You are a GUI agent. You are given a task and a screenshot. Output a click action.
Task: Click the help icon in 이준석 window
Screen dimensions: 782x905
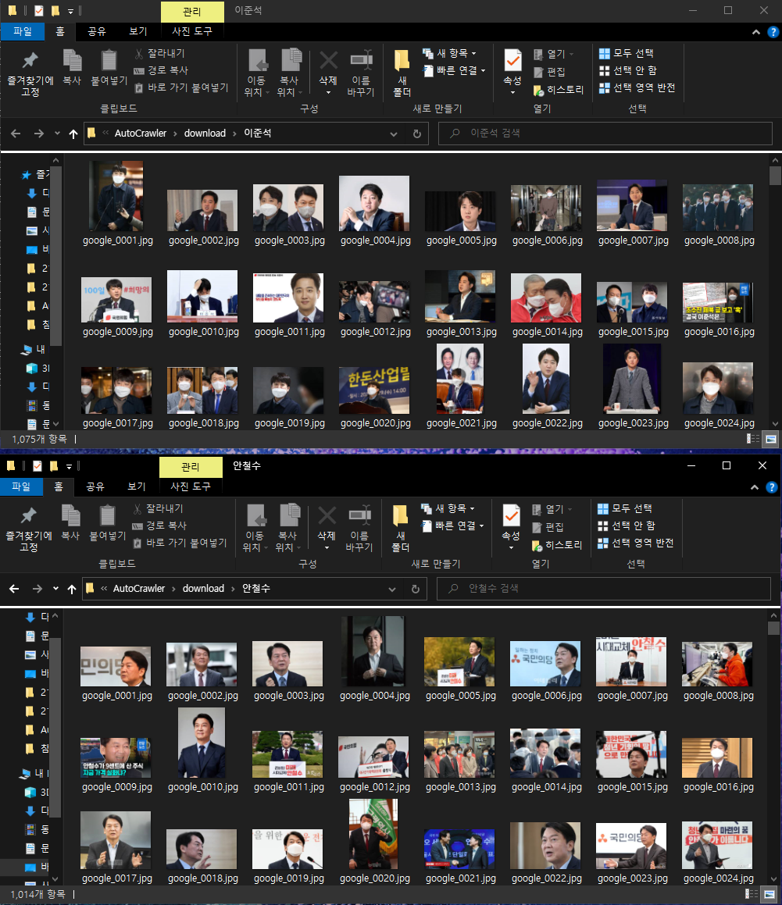click(773, 32)
